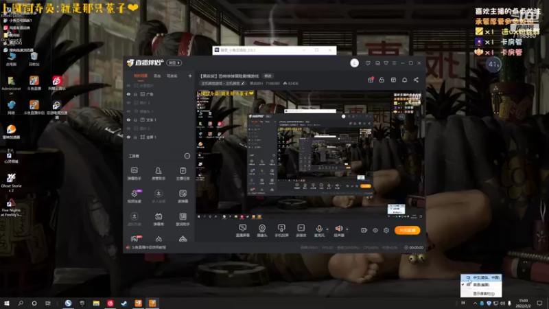Open the hamburger menu in title bar

click(x=394, y=63)
